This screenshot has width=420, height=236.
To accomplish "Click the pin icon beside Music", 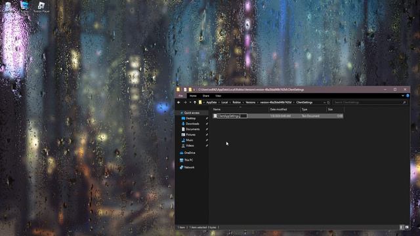I will tap(207, 140).
